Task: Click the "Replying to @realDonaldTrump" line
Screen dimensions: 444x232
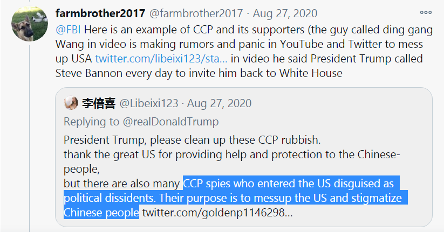Action: pyautogui.click(x=141, y=121)
